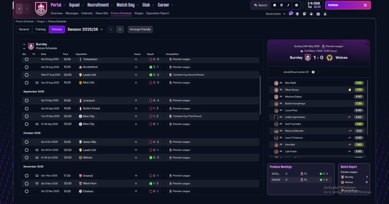Click the substitution arrow icon on Hannibal row
This screenshot has height=204, width=389.
350,145
